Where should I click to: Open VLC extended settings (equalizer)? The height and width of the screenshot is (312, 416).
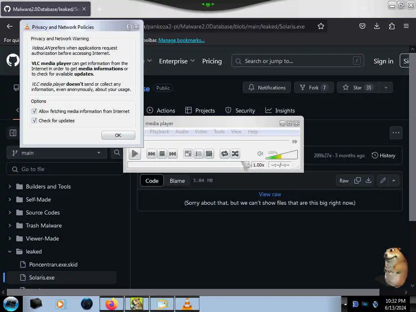pyautogui.click(x=209, y=154)
